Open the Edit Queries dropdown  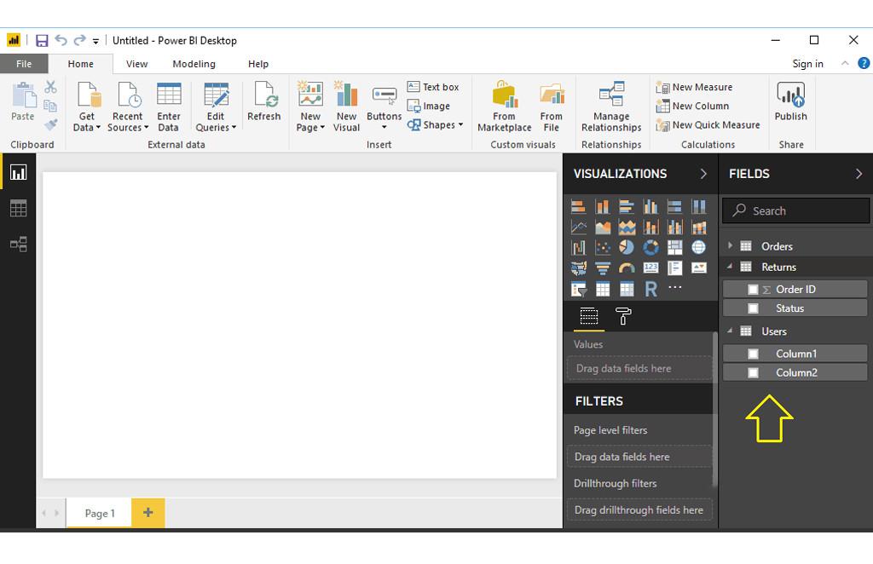216,107
